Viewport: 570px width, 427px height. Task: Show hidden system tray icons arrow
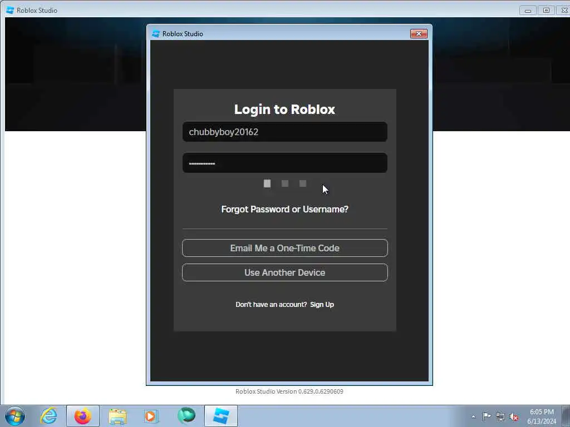click(473, 416)
